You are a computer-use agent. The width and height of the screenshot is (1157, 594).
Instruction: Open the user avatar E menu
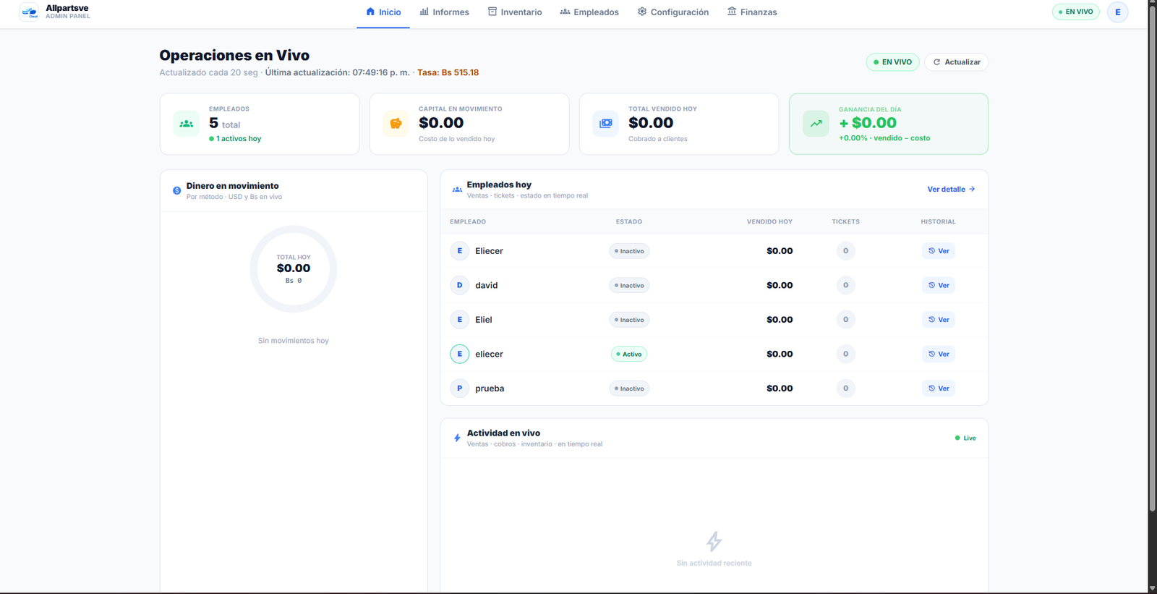(x=1117, y=12)
